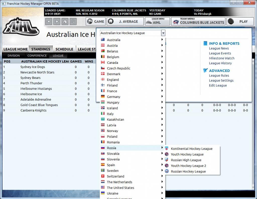Click the Belarus flag icon
Screen dimensions: 257x199
pos(103,51)
